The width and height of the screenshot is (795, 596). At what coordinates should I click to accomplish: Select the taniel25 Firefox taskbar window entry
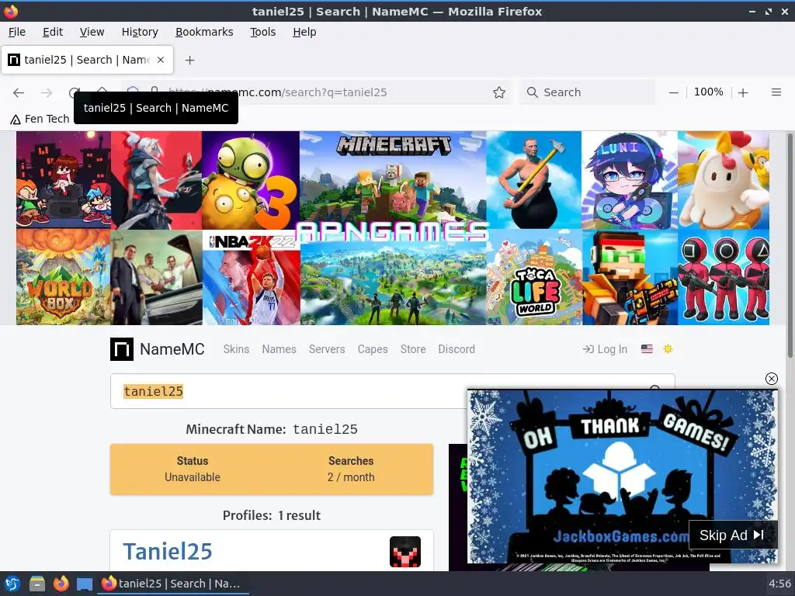pyautogui.click(x=172, y=584)
